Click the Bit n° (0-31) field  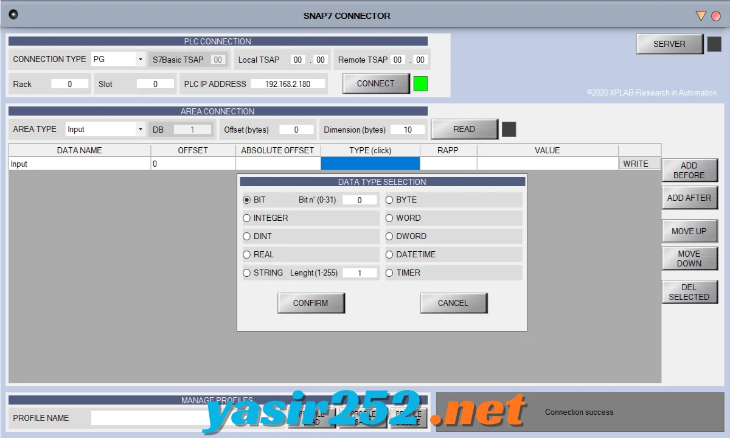(360, 200)
